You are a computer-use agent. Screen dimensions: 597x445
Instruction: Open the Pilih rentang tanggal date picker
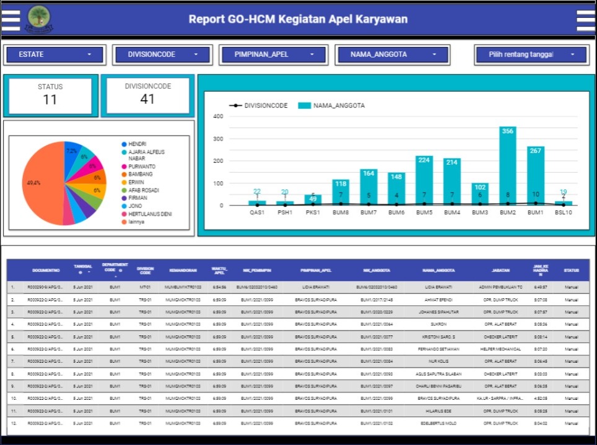coord(530,54)
